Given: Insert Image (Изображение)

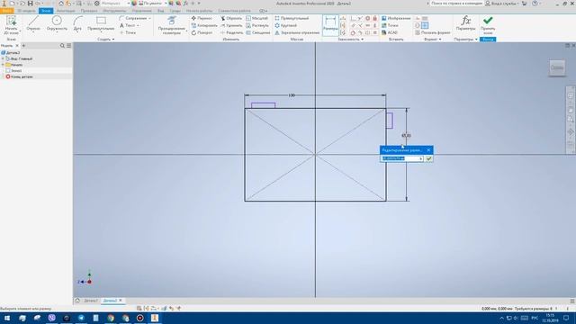Looking at the screenshot, I should [396, 18].
